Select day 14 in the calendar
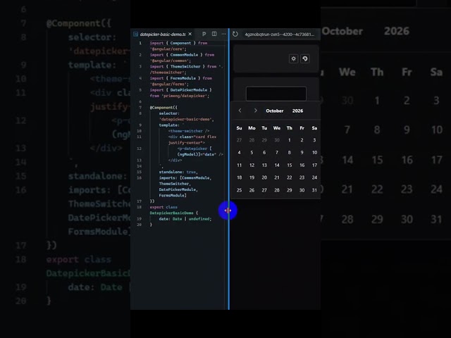 point(277,165)
